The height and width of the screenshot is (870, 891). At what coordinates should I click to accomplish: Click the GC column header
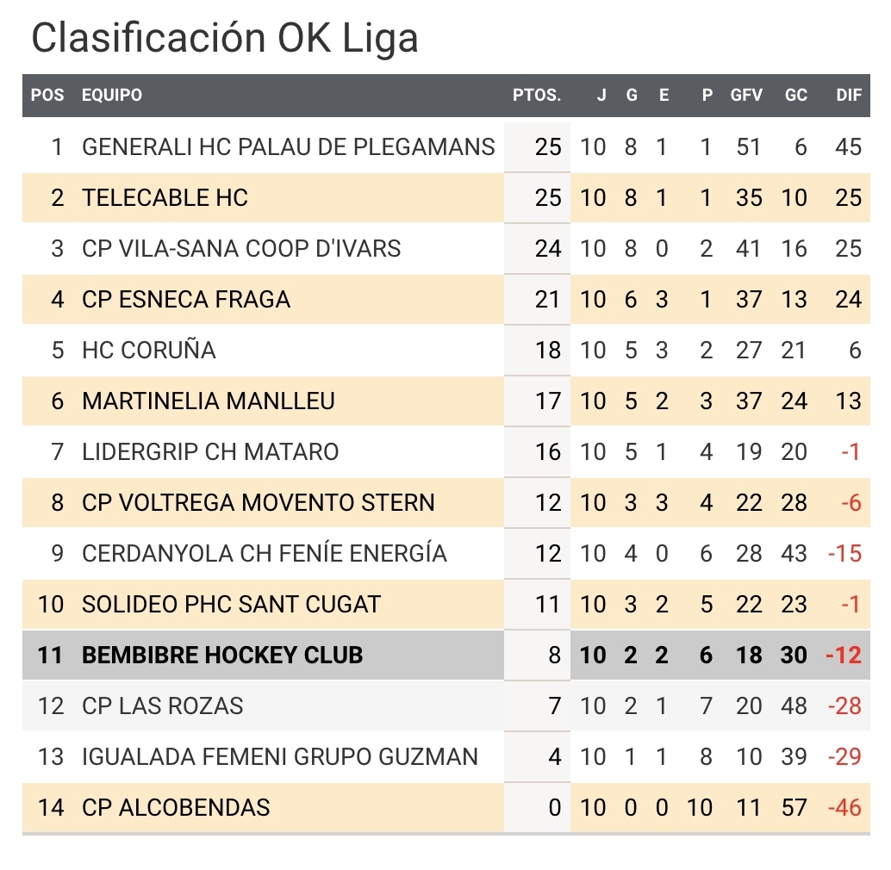795,95
